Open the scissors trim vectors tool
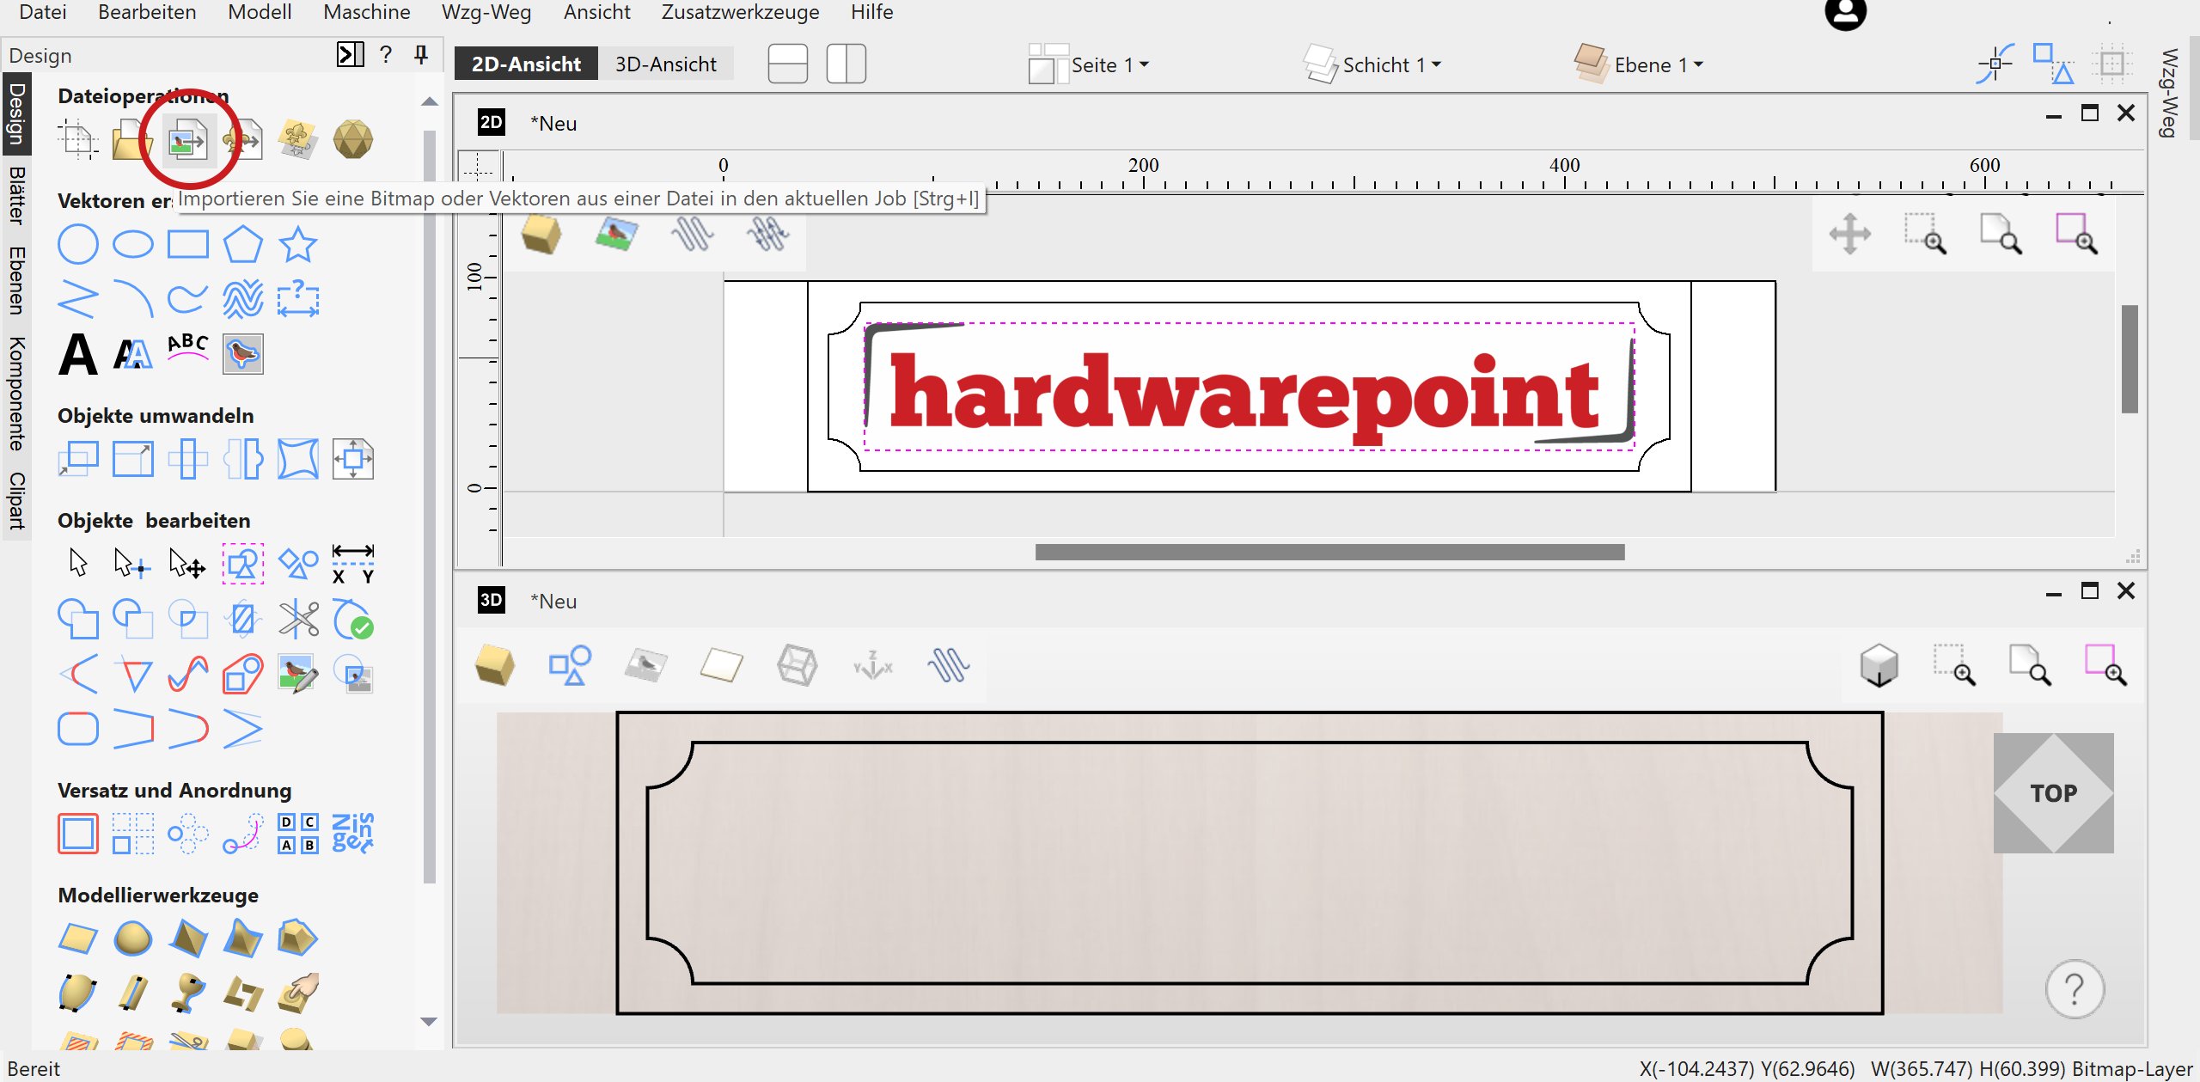The height and width of the screenshot is (1082, 2200). (298, 619)
